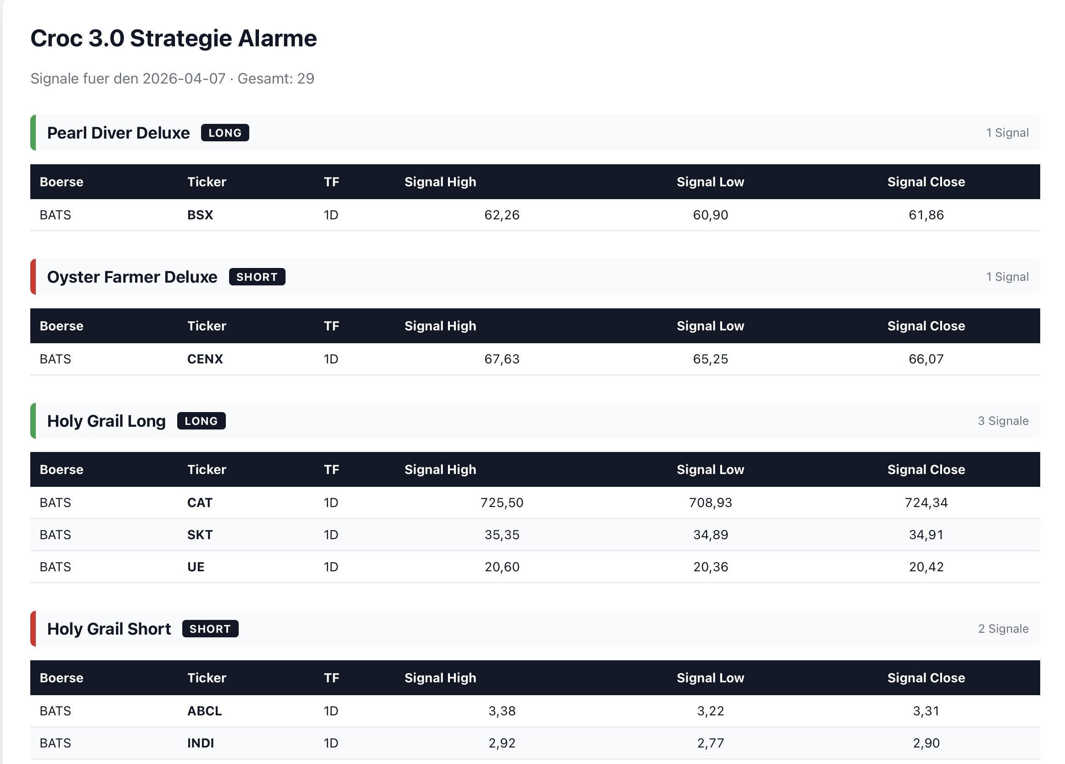Click the SHORT badge beside Holy Grail Short
This screenshot has height=764, width=1065.
[210, 629]
